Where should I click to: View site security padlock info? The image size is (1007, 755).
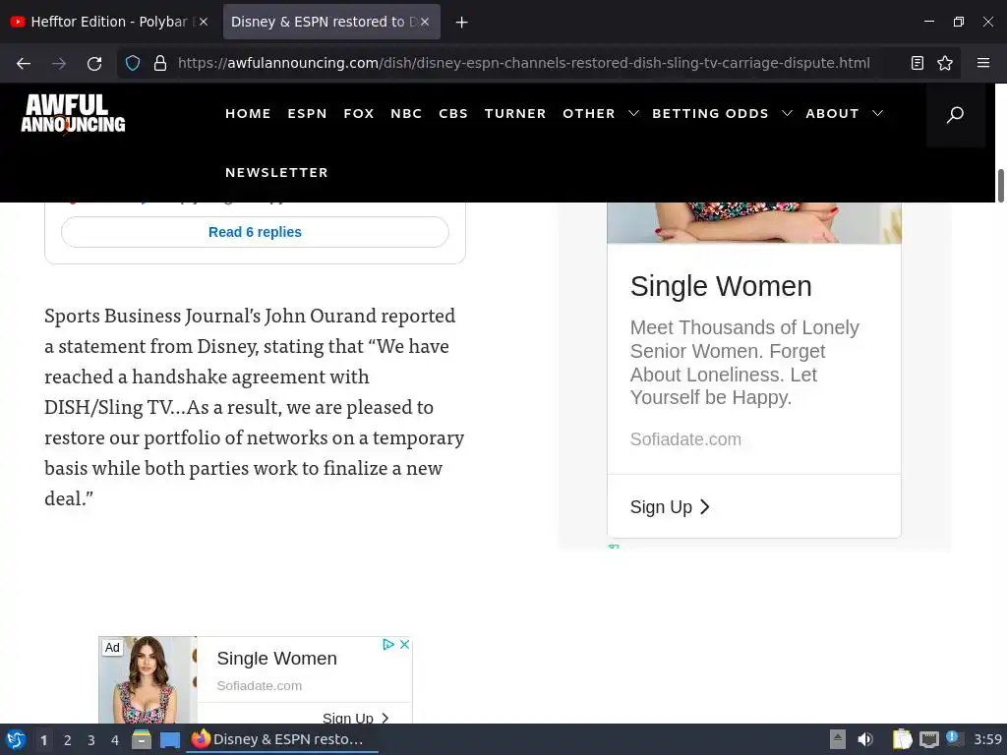pyautogui.click(x=160, y=63)
